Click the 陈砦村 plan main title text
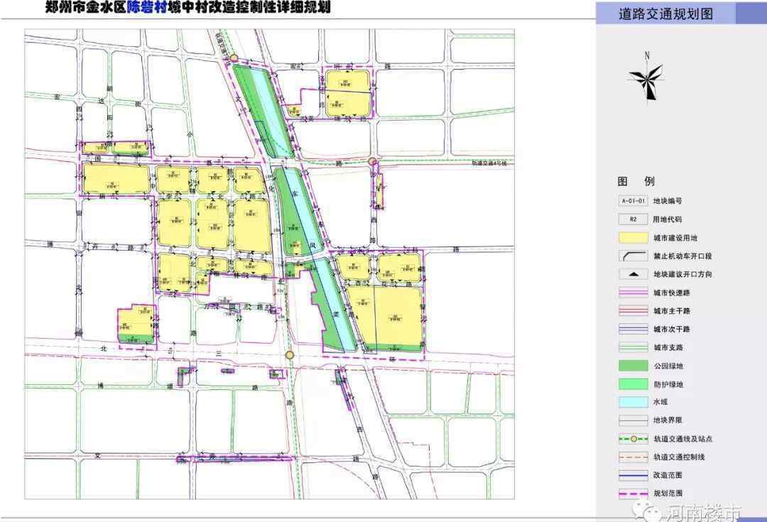The image size is (767, 522). pos(187,7)
